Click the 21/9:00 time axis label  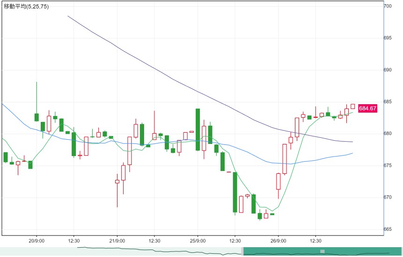(x=117, y=241)
